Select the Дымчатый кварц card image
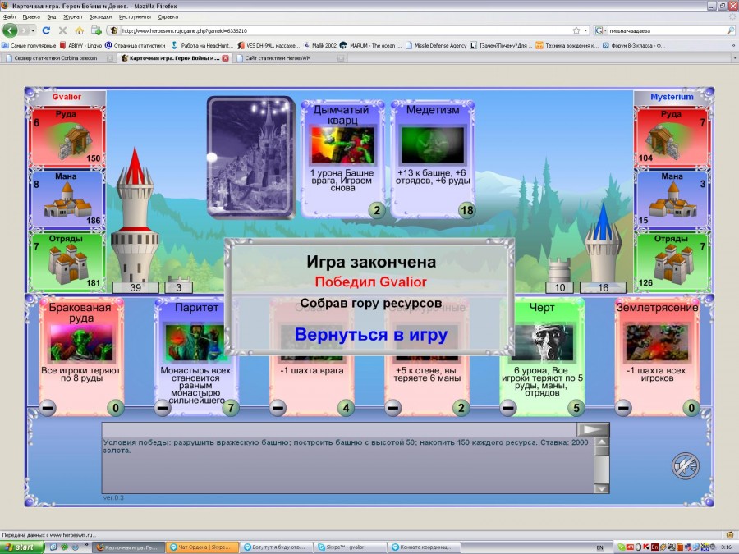 342,145
